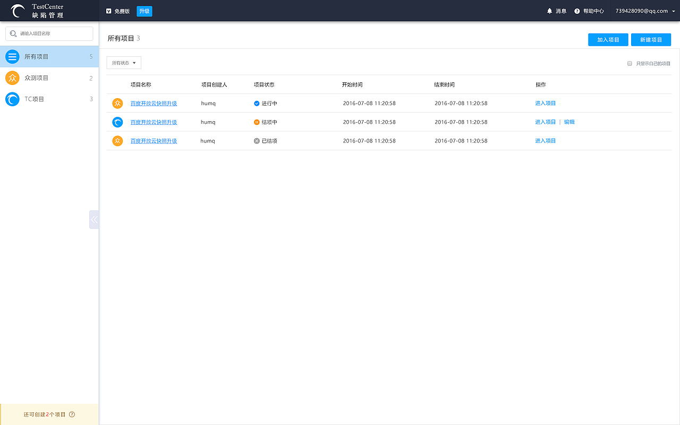Viewport: 680px width, 425px height.
Task: Click the orange 众测项目 icon in sidebar
Action: (12, 78)
